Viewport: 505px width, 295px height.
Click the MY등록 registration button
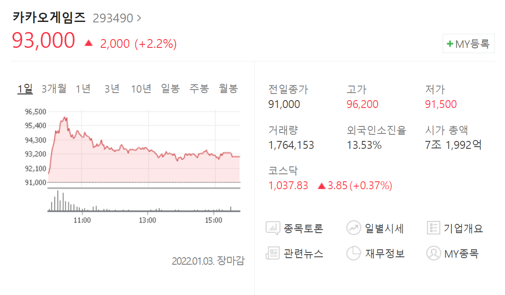pyautogui.click(x=468, y=43)
